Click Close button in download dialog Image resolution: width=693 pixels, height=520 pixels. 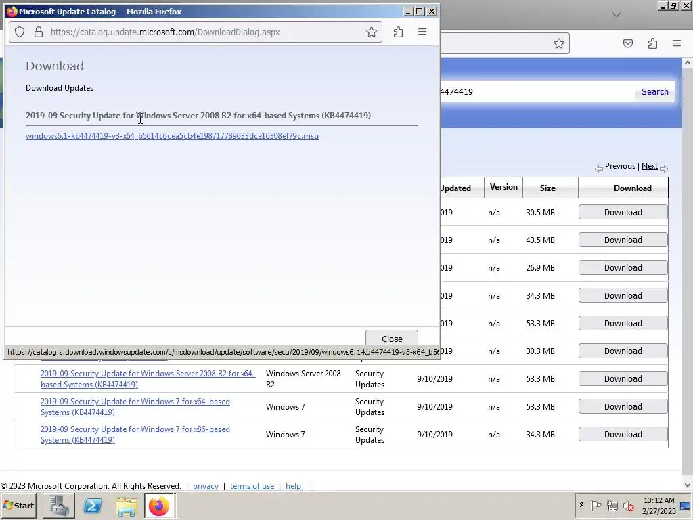click(x=392, y=339)
